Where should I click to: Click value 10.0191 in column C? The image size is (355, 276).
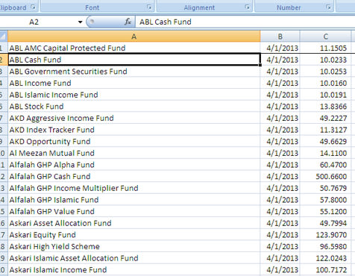326,95
